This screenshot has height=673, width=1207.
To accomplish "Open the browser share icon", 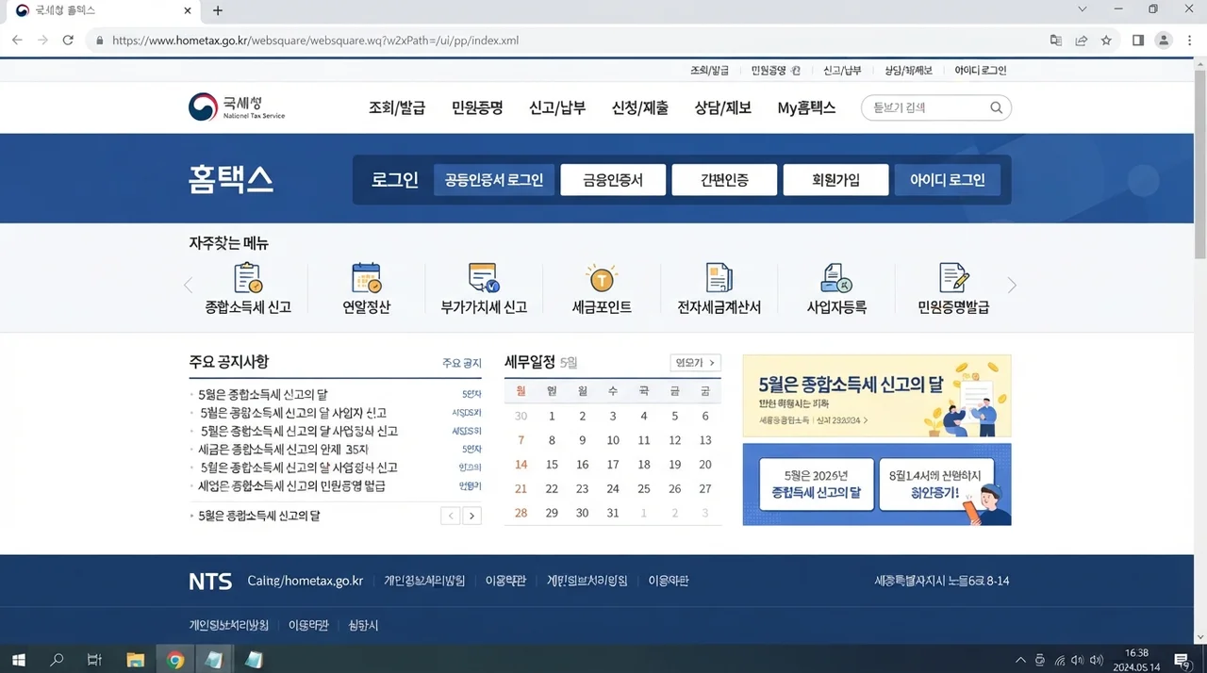I will pyautogui.click(x=1081, y=41).
